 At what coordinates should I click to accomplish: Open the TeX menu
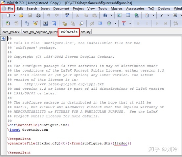click(151, 9)
